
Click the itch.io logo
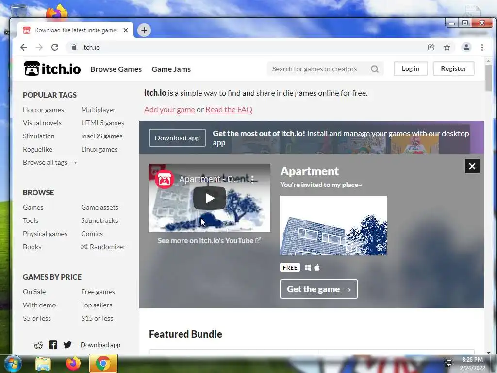pyautogui.click(x=52, y=69)
